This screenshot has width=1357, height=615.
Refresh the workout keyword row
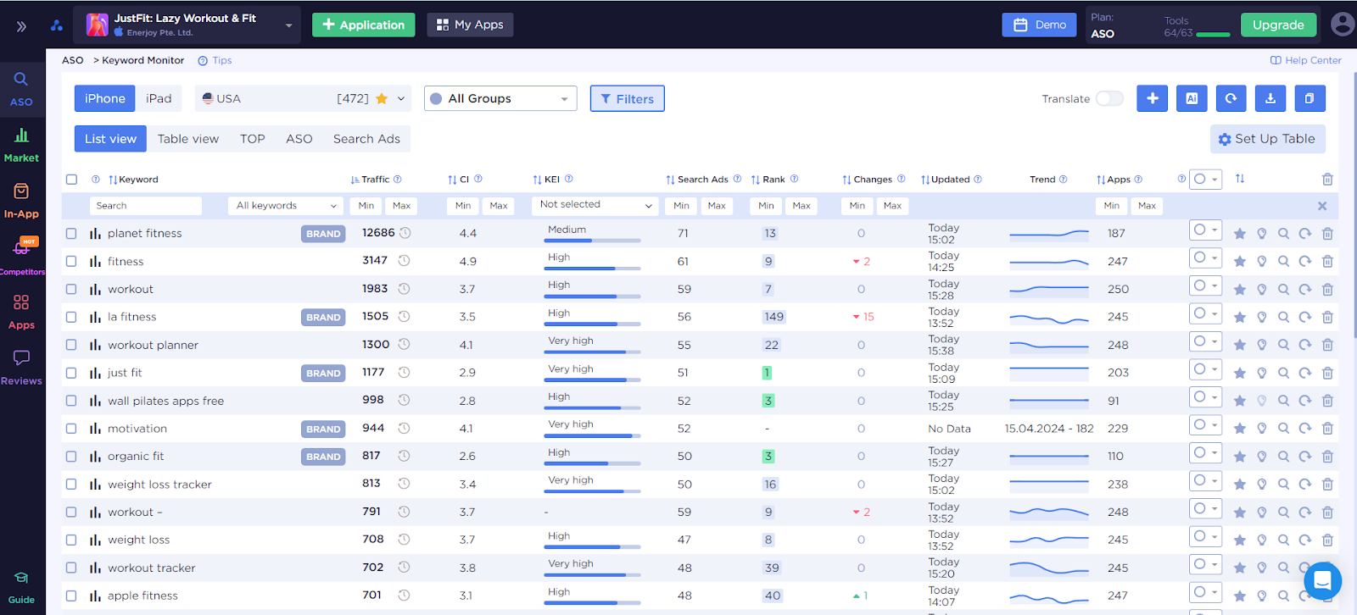tap(1305, 290)
